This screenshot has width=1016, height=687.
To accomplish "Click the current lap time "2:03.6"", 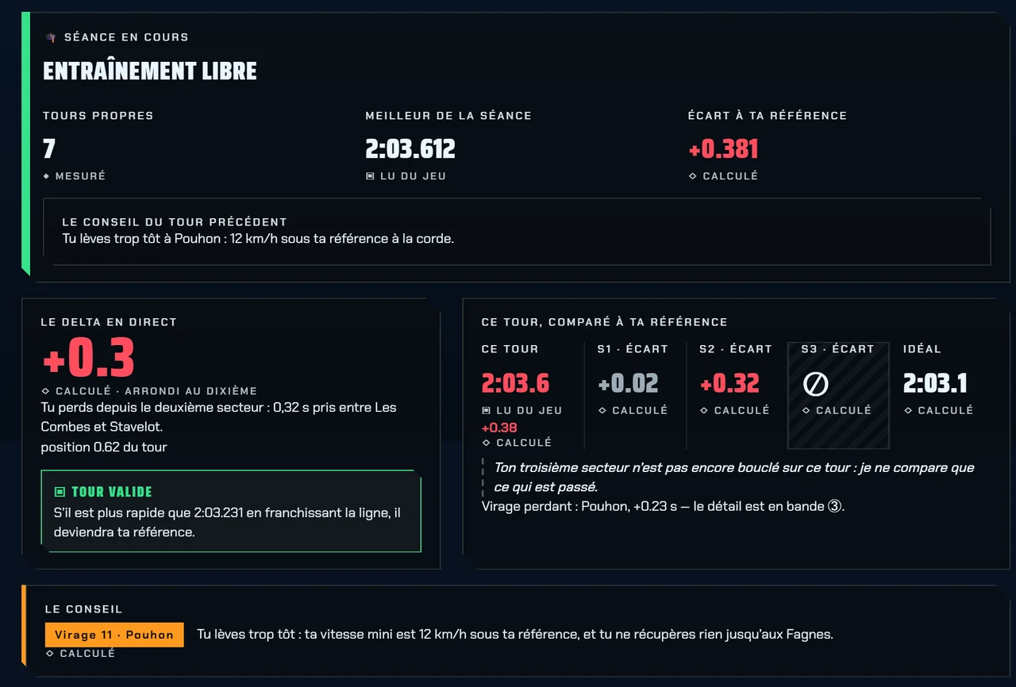I will 516,384.
